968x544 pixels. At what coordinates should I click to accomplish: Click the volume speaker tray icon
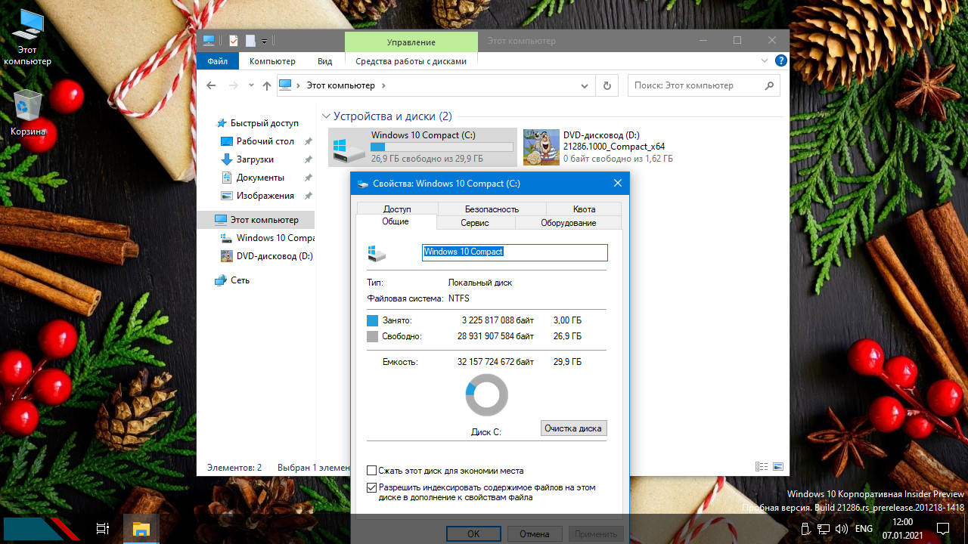click(841, 529)
